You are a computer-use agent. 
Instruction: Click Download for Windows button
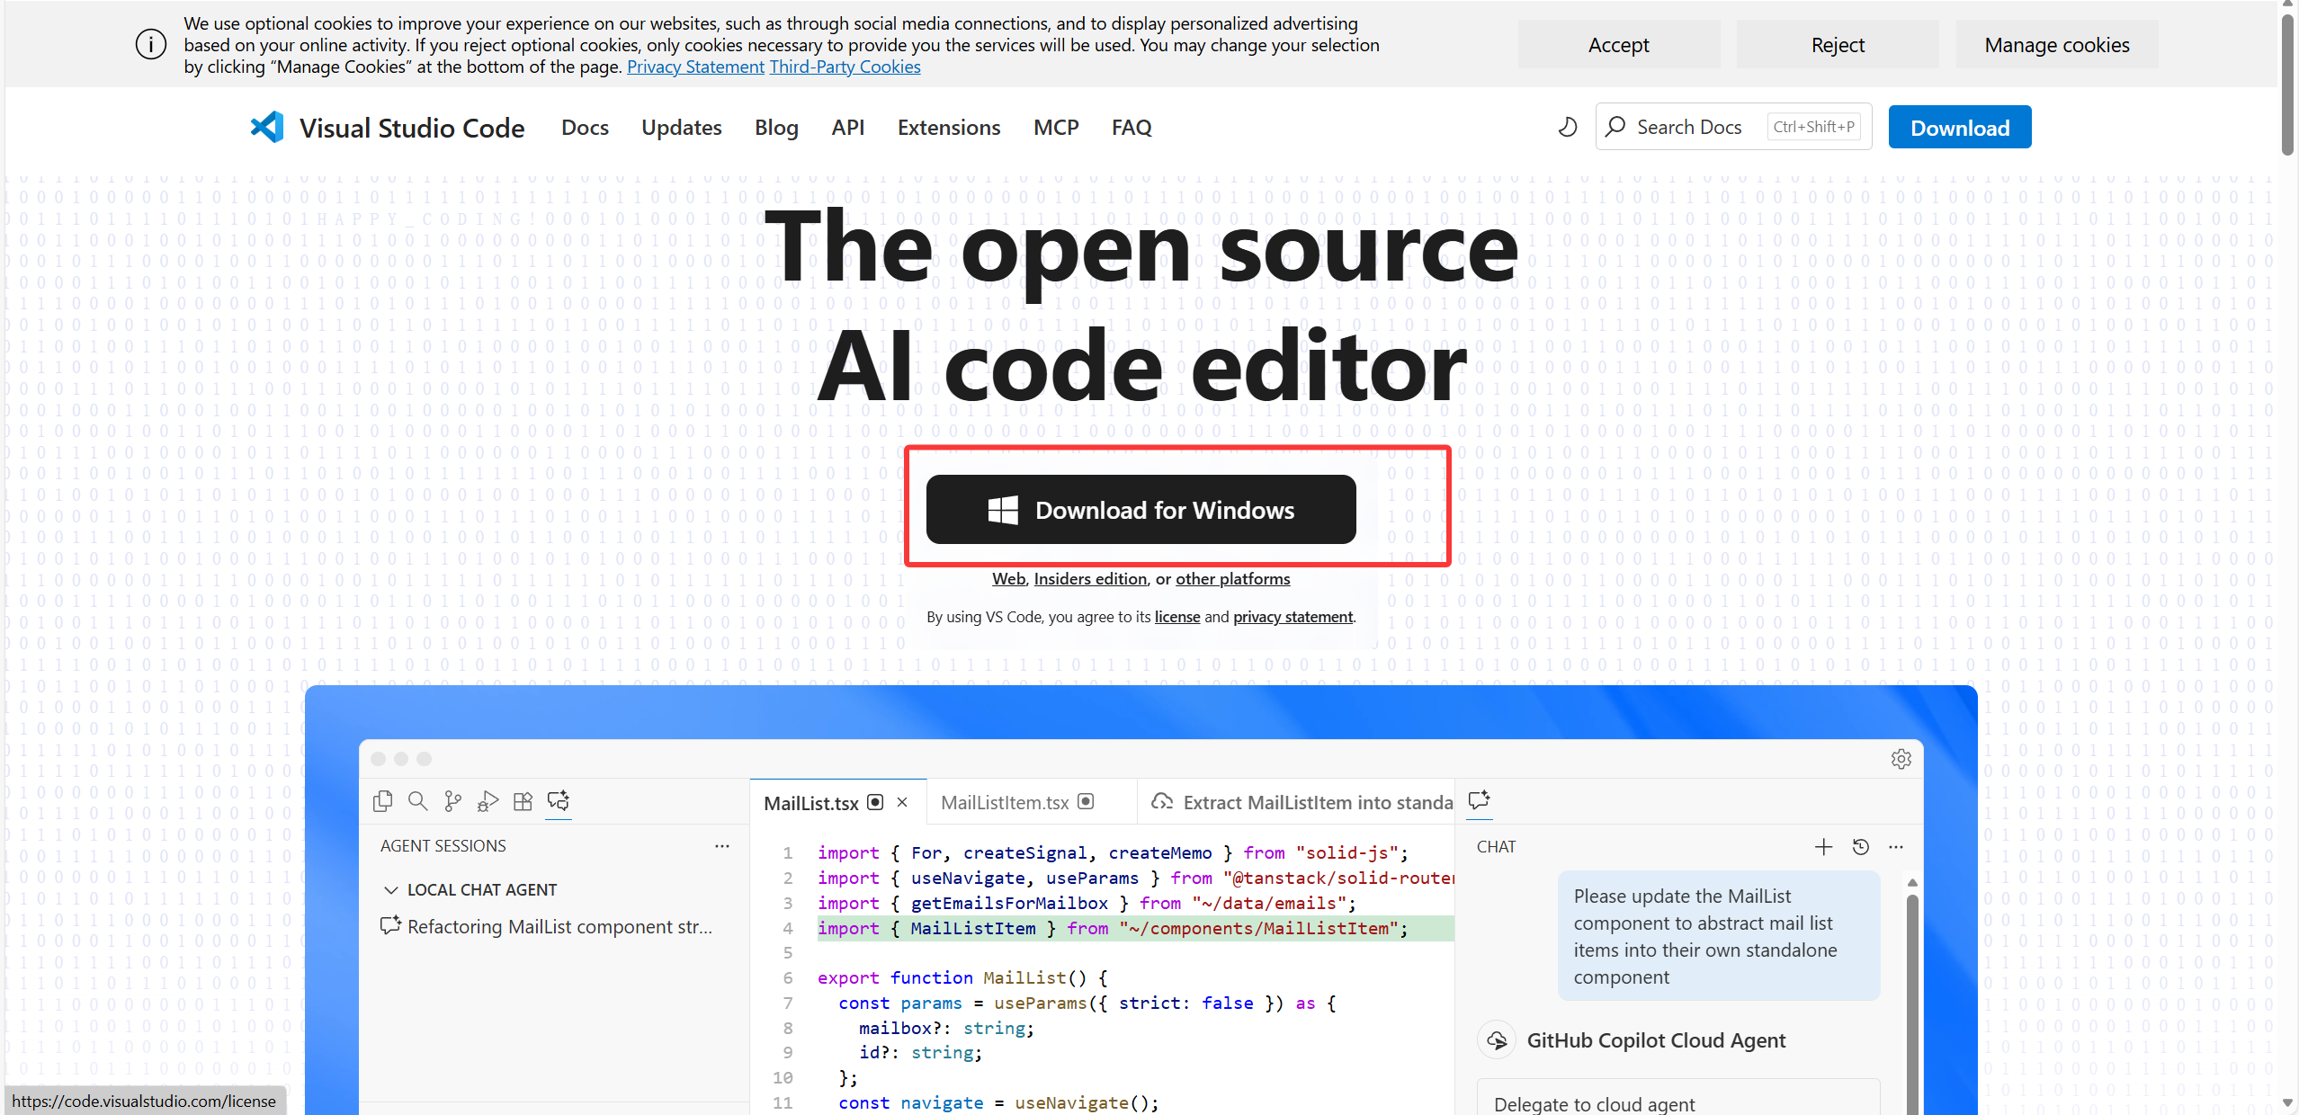[x=1141, y=510]
